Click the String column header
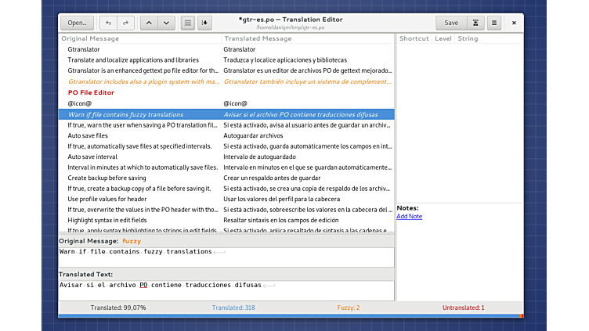 click(x=468, y=38)
